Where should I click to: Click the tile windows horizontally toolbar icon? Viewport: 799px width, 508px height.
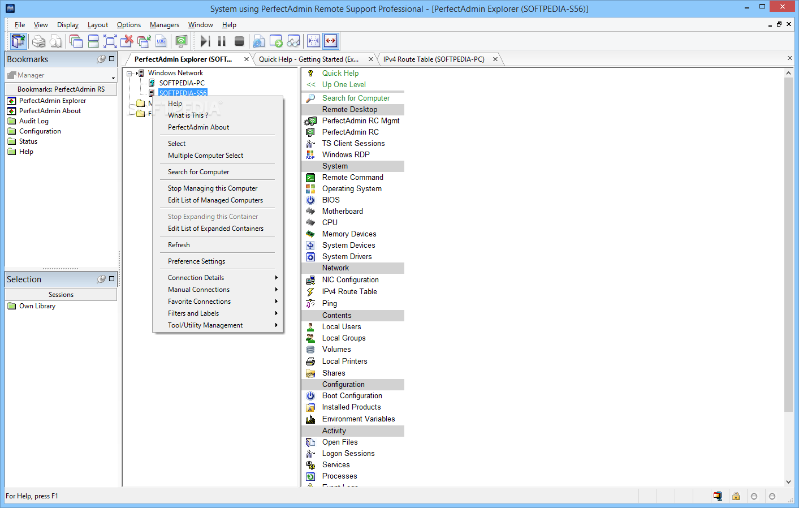coord(93,41)
